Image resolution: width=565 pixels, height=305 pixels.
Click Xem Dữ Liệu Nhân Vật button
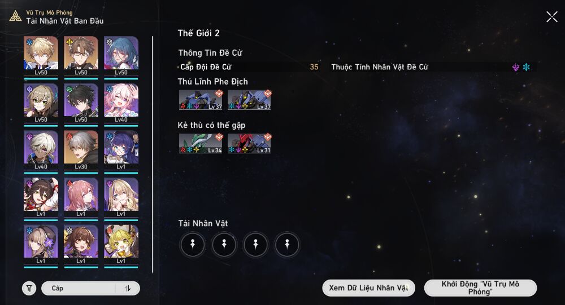(368, 288)
